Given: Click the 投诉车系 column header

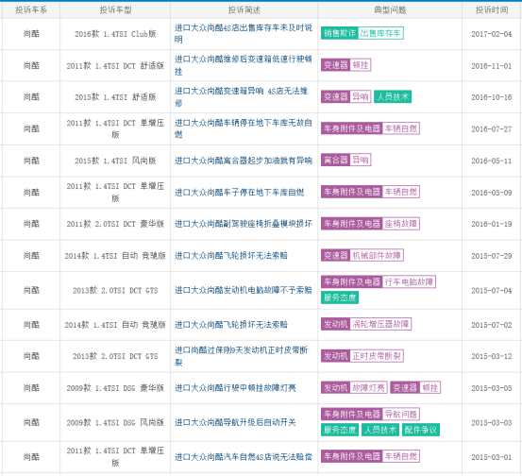Looking at the screenshot, I should click(x=31, y=10).
